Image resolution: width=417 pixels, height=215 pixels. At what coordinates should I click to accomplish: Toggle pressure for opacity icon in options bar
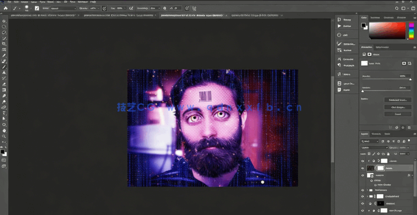pyautogui.click(x=104, y=8)
